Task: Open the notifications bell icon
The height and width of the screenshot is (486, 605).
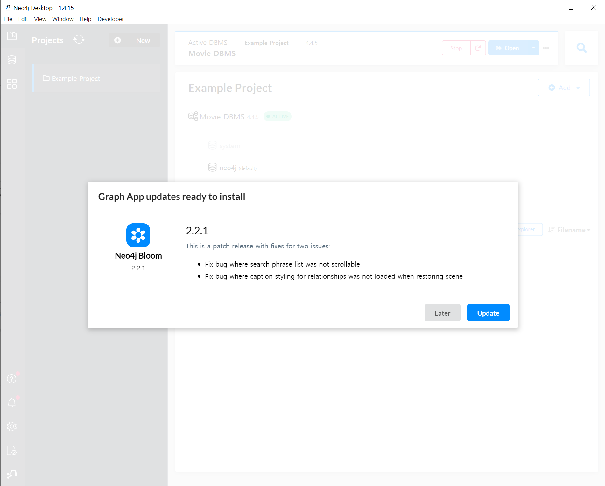Action: pos(12,403)
